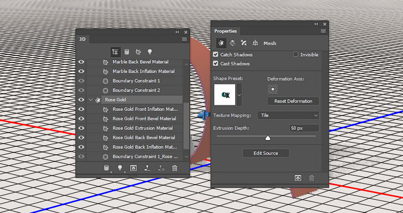The width and height of the screenshot is (403, 213).
Task: Click trash icon in Properties panel
Action: tap(312, 178)
